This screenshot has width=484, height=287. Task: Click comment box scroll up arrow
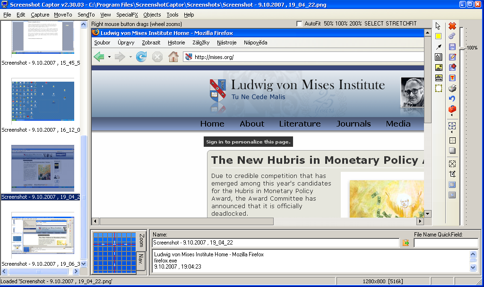(473, 254)
